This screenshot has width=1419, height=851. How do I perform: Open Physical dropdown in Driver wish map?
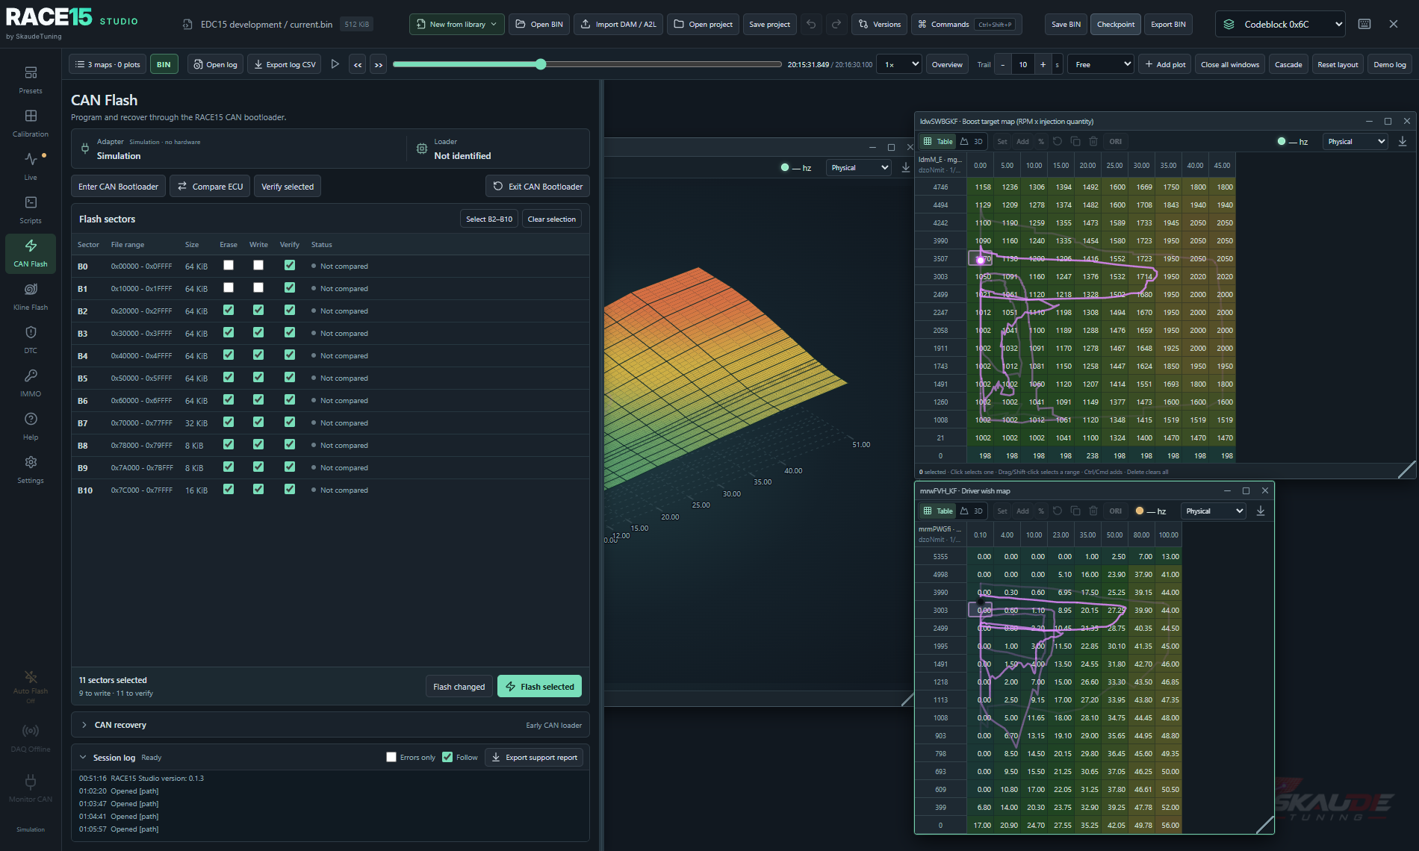(1214, 511)
